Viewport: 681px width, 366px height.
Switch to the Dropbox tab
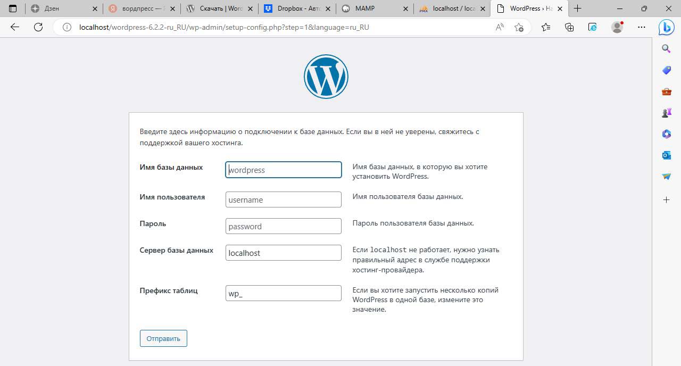coord(298,9)
